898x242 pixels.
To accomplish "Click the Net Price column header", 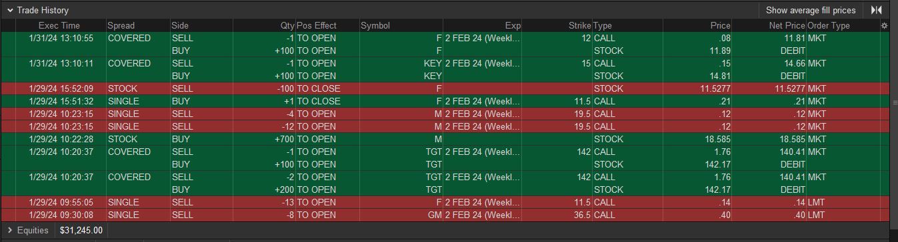I will [769, 25].
